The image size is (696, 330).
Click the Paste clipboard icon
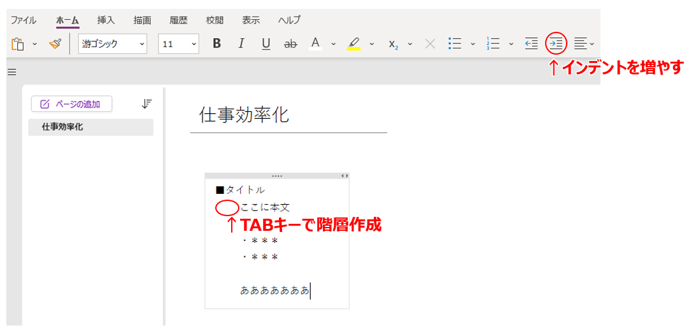[x=17, y=44]
